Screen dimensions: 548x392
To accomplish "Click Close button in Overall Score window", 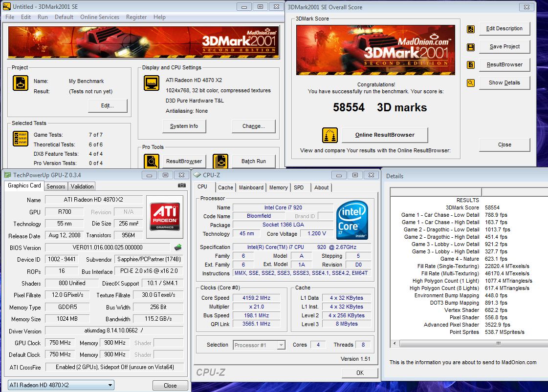I will (x=504, y=144).
